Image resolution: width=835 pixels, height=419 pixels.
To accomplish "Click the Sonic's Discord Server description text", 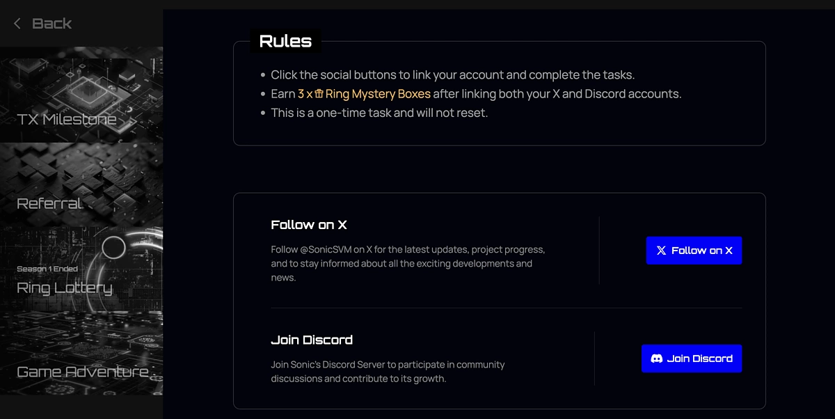I will 388,372.
